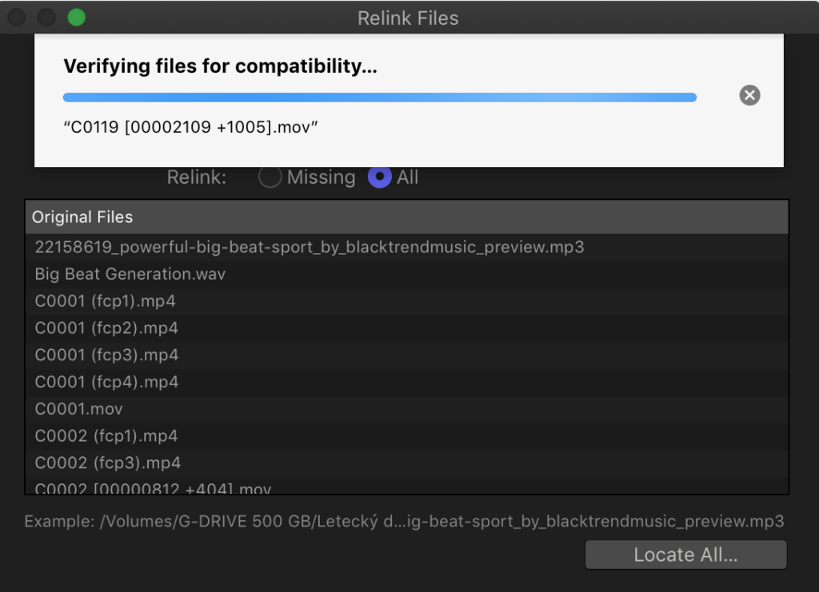Cancel the file verification progress
The image size is (819, 592).
(x=749, y=95)
